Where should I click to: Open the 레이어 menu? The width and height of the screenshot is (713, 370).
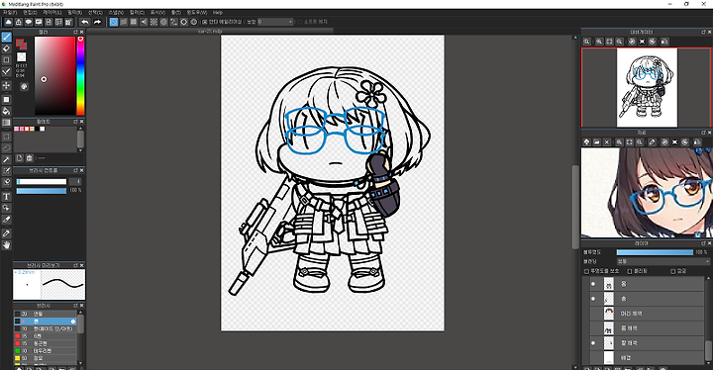[51, 13]
